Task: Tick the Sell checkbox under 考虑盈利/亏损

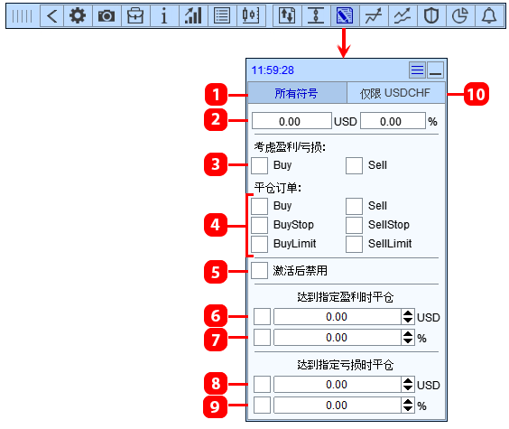Action: click(354, 165)
